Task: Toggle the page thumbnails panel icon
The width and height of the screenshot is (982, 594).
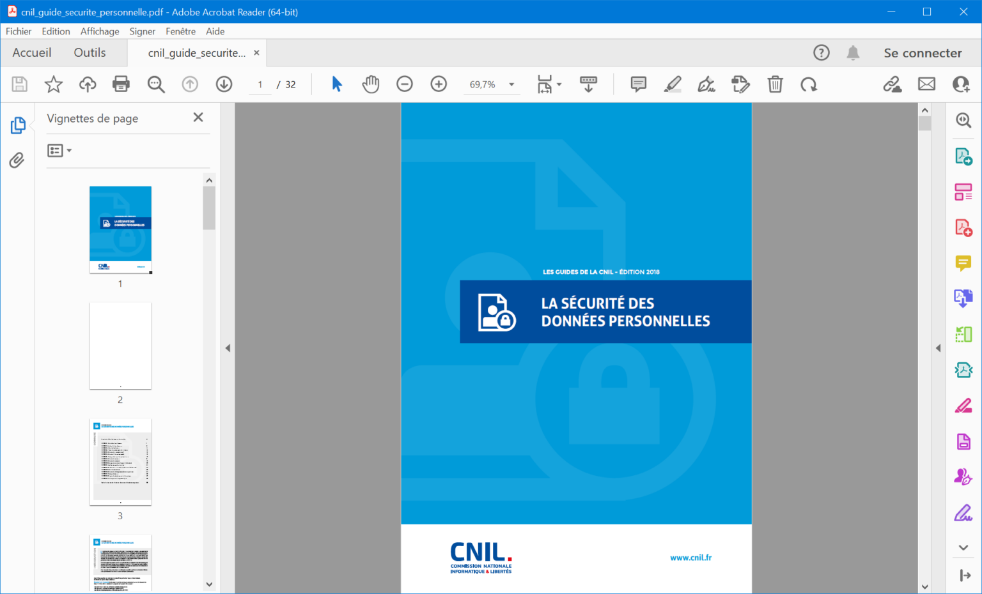Action: click(18, 126)
